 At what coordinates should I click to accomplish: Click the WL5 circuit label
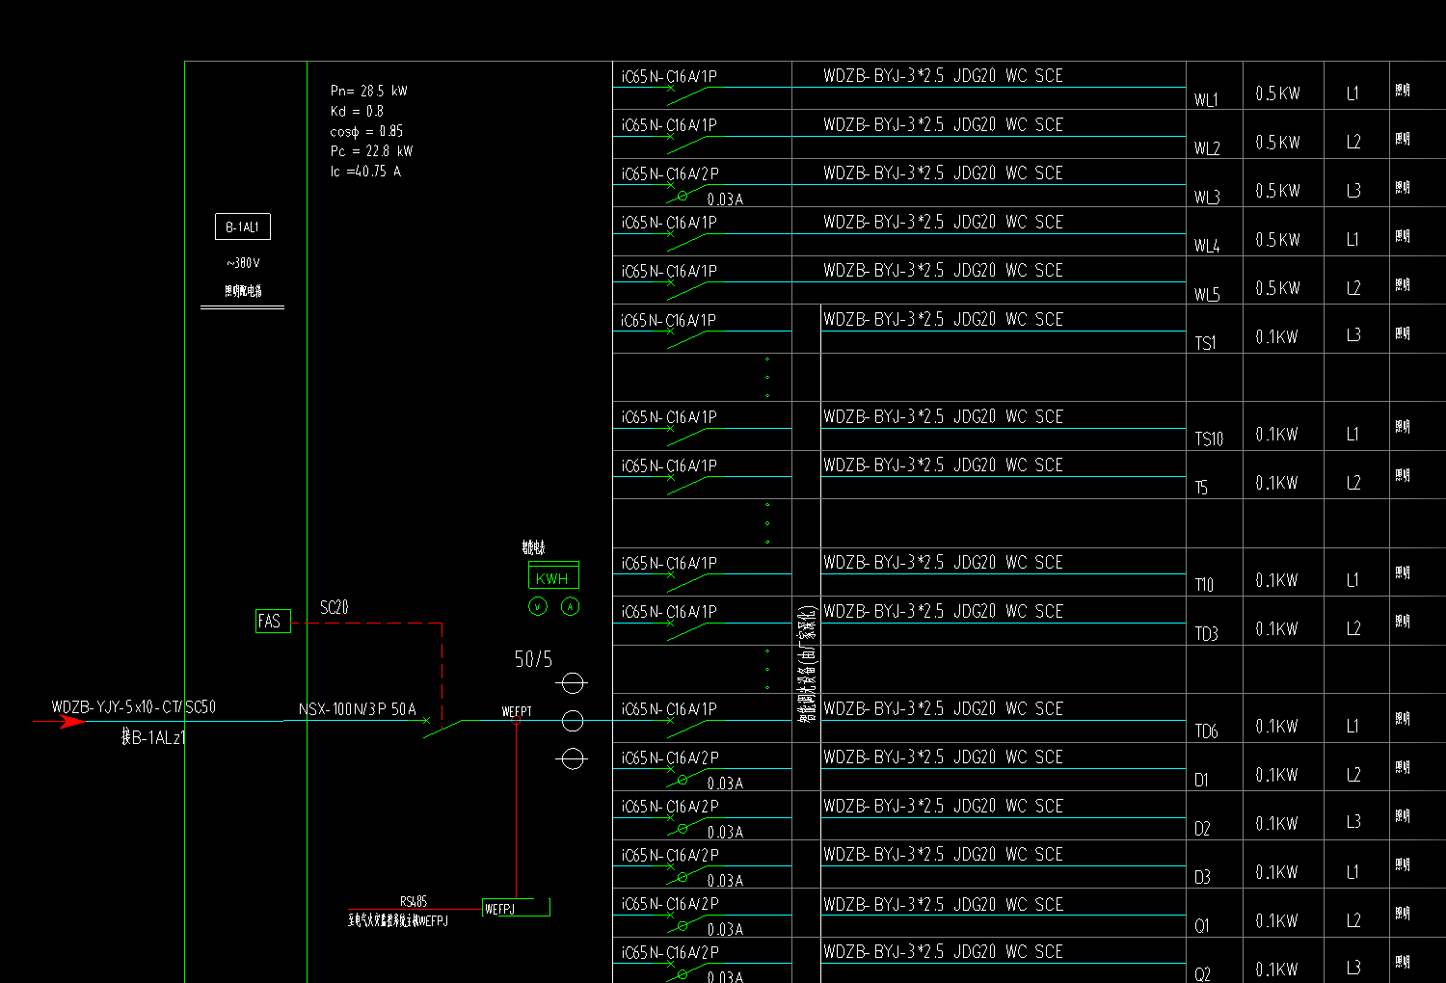(x=1207, y=295)
